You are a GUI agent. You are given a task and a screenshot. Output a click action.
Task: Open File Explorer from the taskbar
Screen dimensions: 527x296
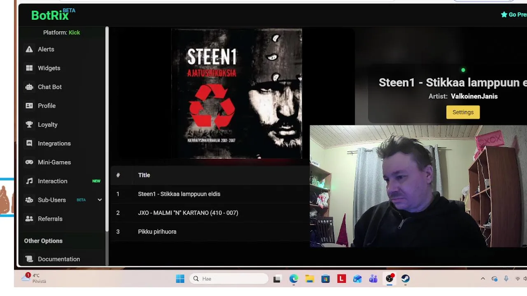click(310, 279)
